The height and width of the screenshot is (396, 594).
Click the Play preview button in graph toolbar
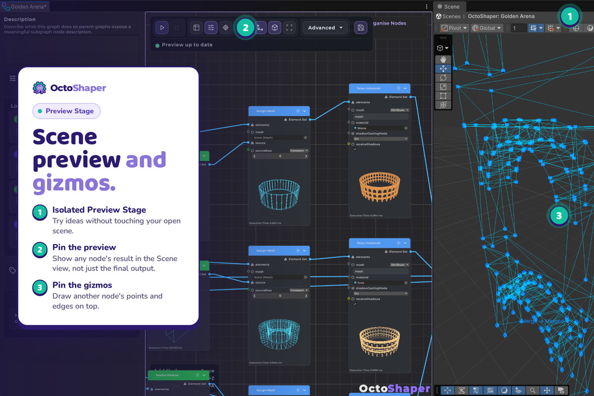pyautogui.click(x=161, y=28)
